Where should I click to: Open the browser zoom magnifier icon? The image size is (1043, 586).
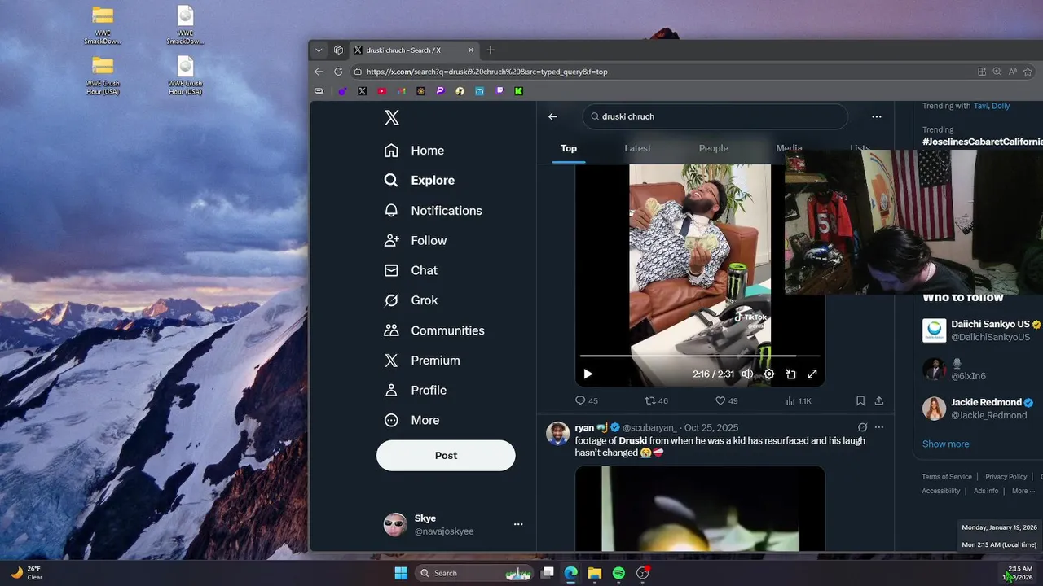[997, 72]
